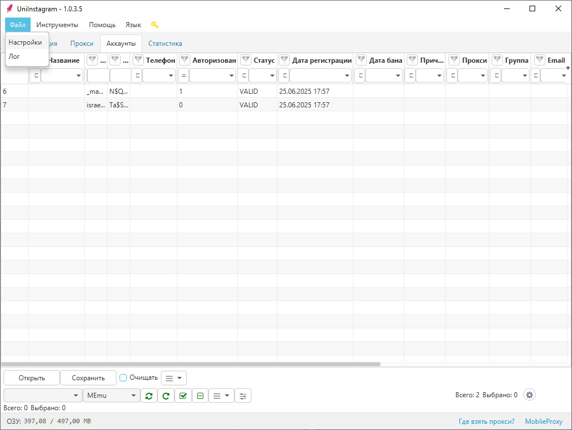Screen dimensions: 572x430
Task: Click the filter operator button under Прокси
Action: [453, 76]
